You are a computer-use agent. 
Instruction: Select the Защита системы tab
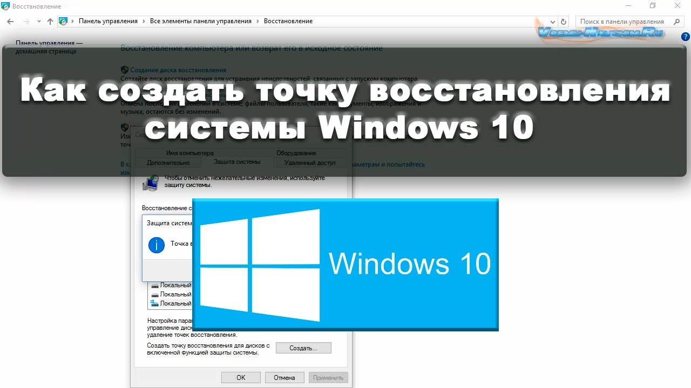[237, 162]
